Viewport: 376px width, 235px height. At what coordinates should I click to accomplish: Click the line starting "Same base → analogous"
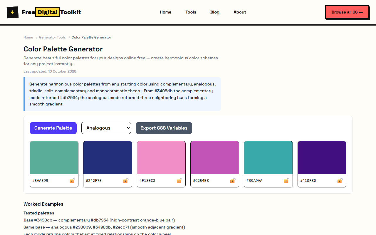point(104,227)
